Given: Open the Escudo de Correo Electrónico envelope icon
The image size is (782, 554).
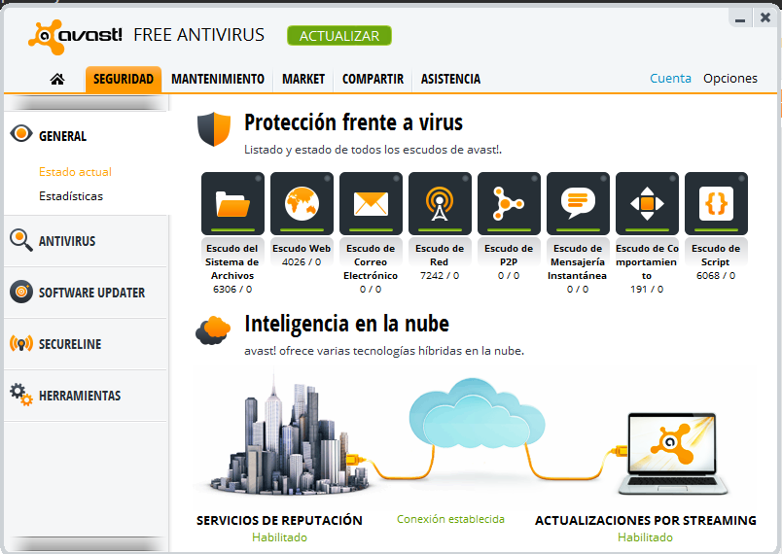Looking at the screenshot, I should click(x=371, y=203).
